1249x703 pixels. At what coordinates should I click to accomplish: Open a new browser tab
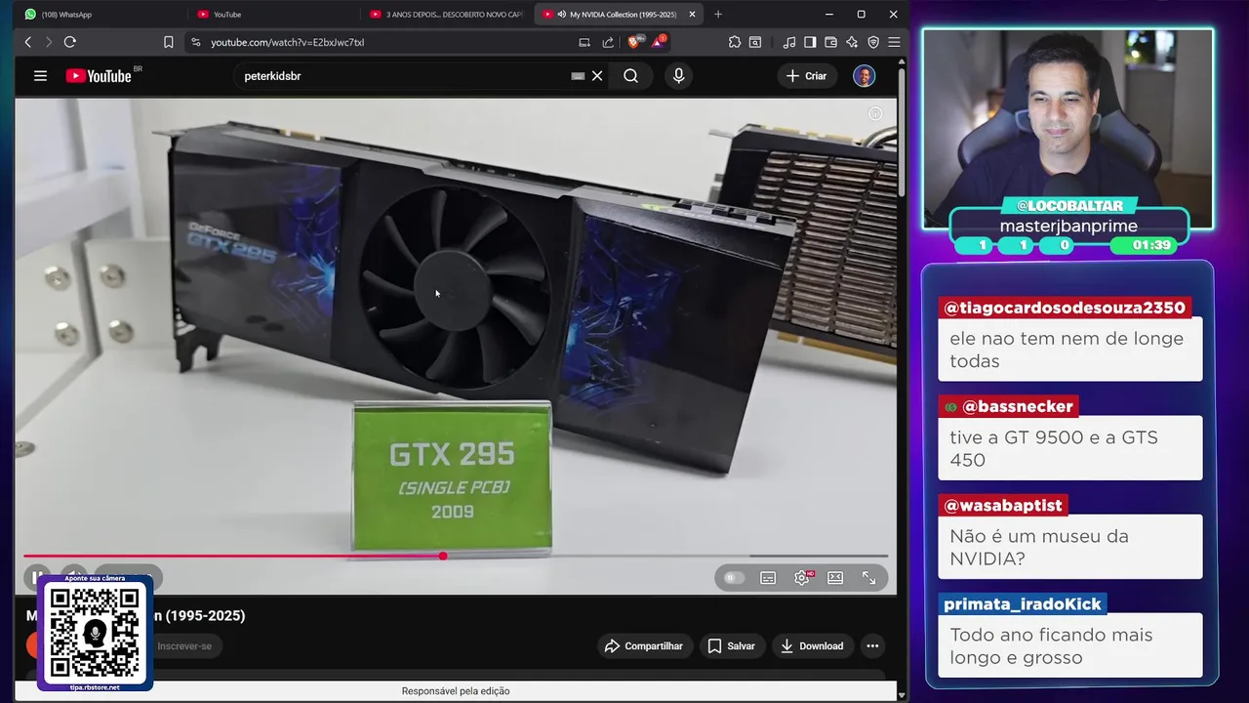[x=718, y=14]
